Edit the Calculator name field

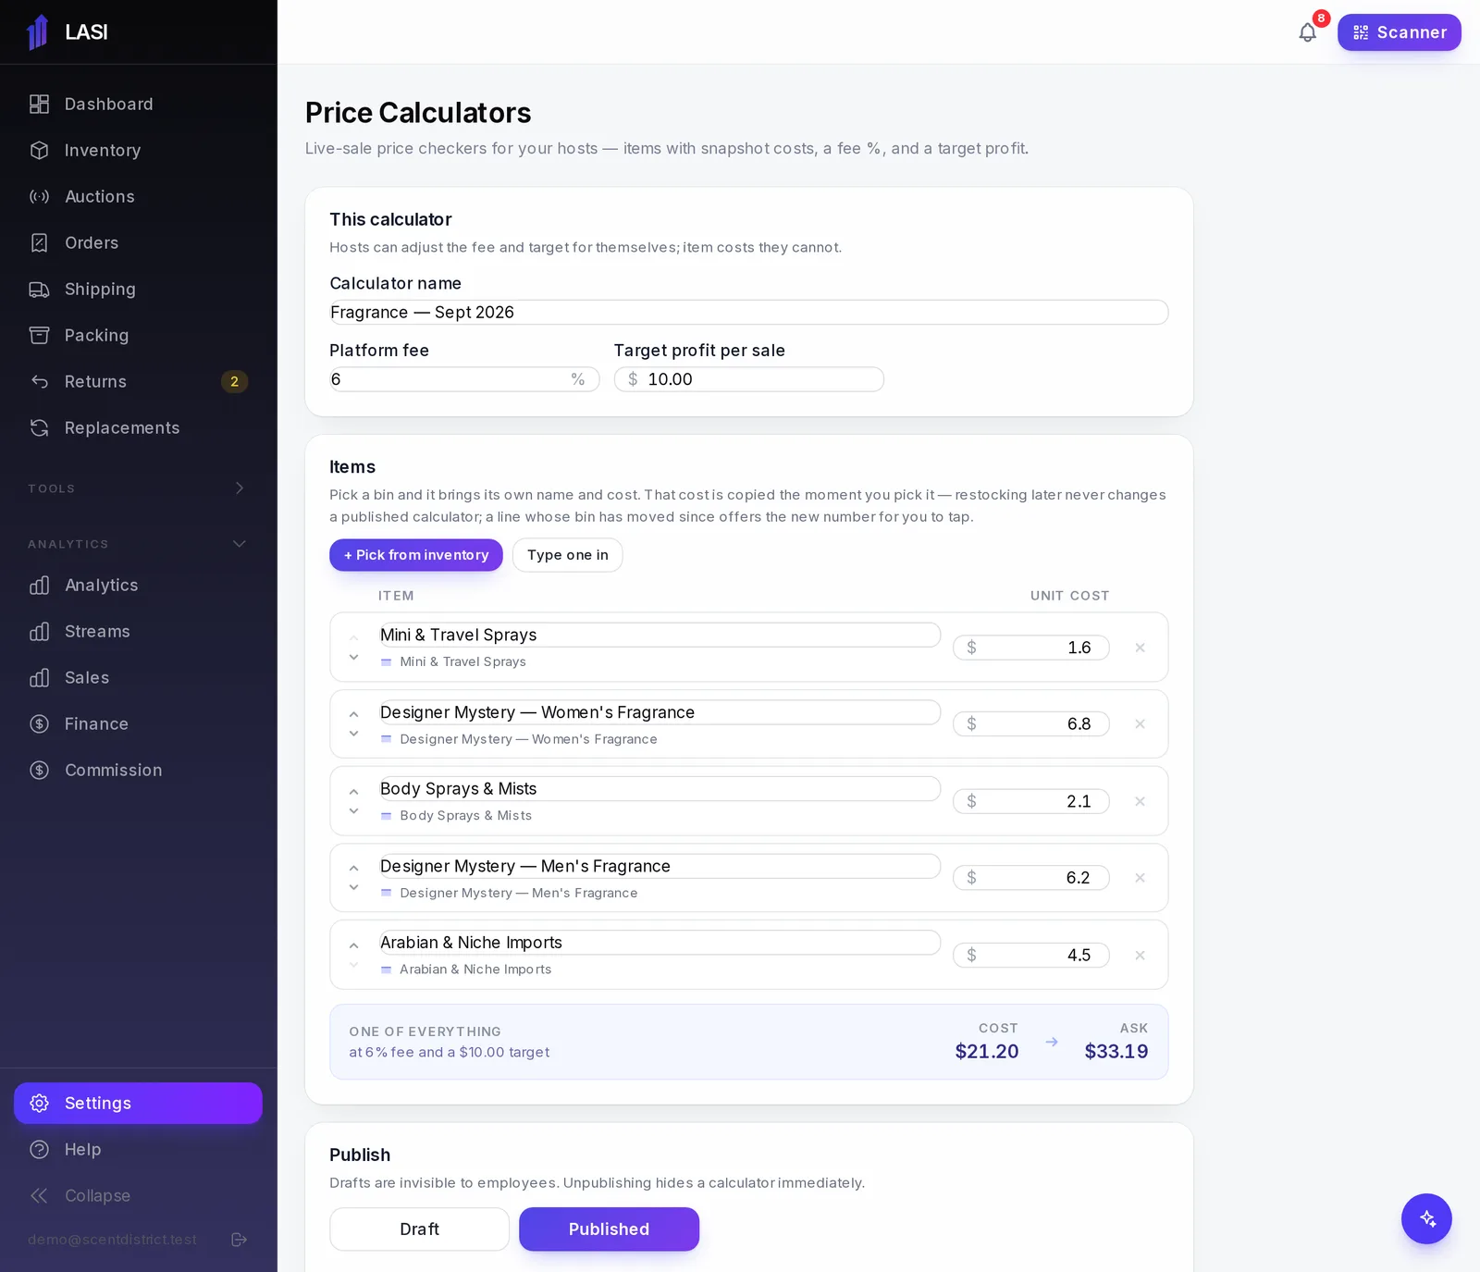748,313
